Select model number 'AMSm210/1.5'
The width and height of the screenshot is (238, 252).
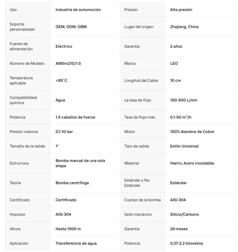(68, 64)
